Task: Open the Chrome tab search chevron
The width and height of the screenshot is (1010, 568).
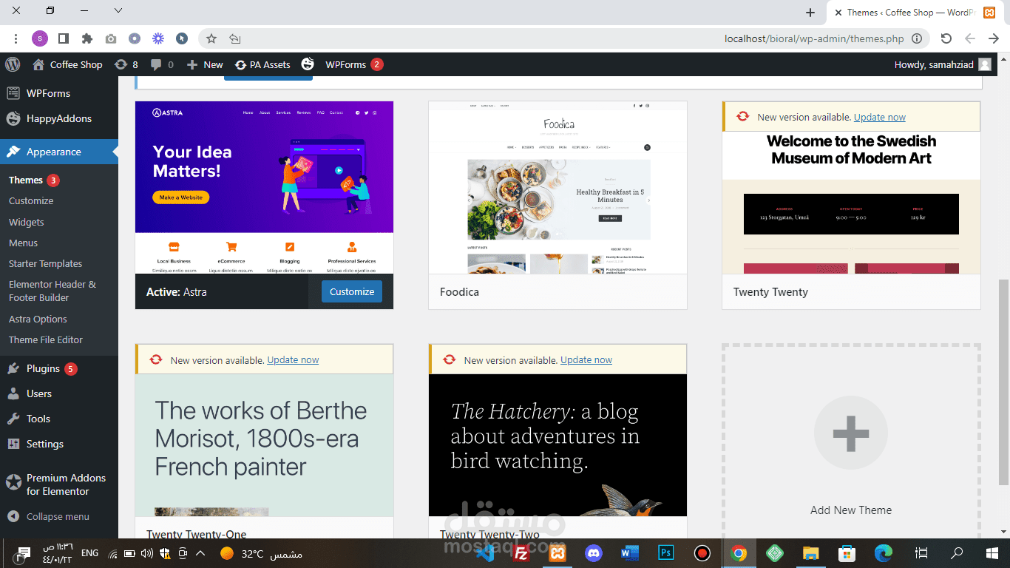Action: coord(118,11)
